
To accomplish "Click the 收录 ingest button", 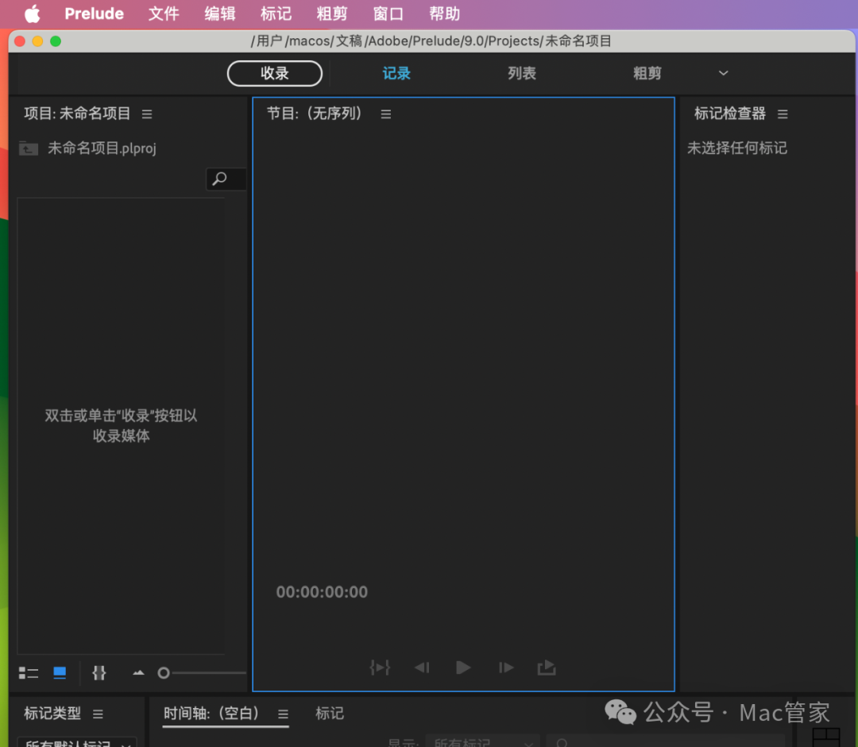I will click(x=274, y=72).
